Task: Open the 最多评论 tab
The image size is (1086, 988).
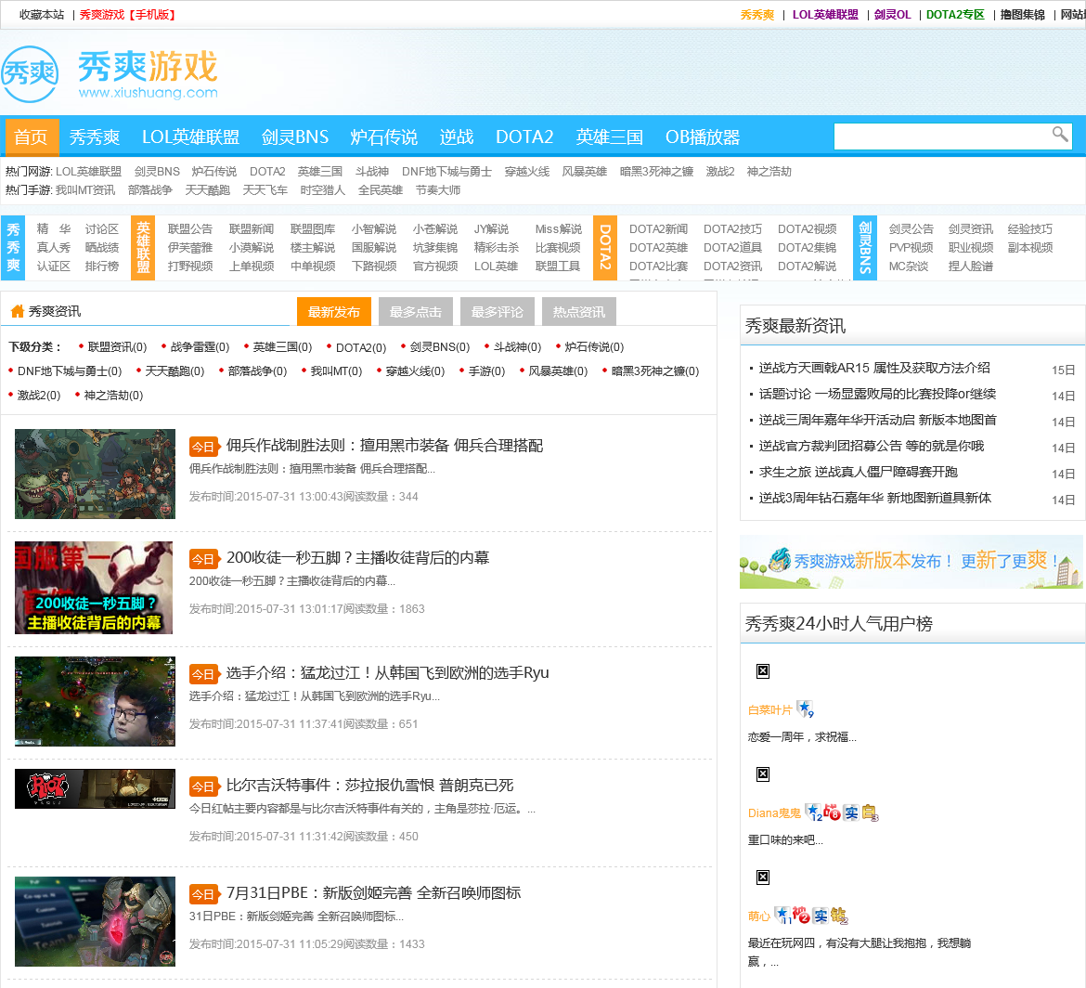Action: [x=497, y=312]
